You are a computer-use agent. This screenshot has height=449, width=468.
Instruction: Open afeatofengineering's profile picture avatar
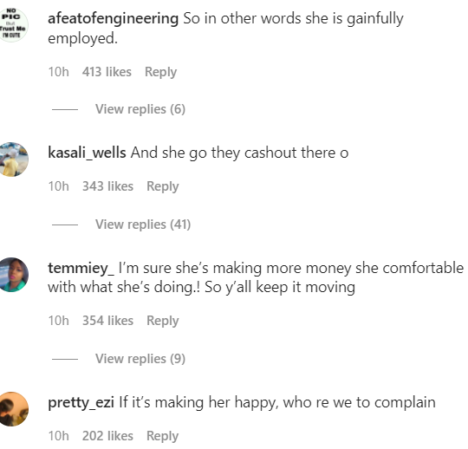pyautogui.click(x=11, y=25)
